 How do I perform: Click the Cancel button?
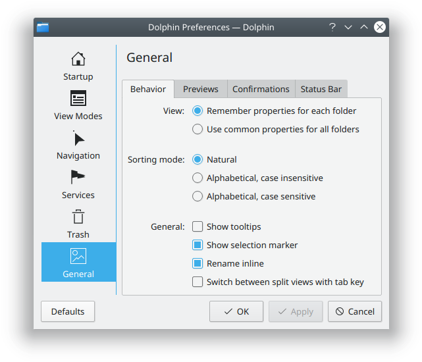(x=355, y=311)
